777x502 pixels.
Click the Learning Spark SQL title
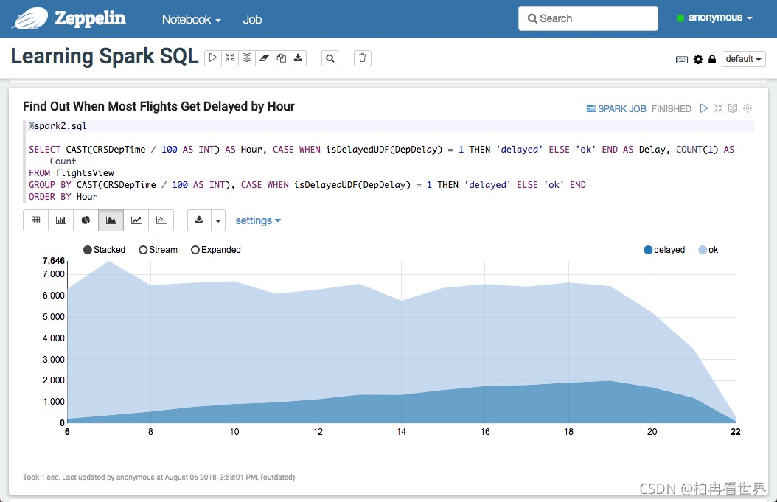105,56
